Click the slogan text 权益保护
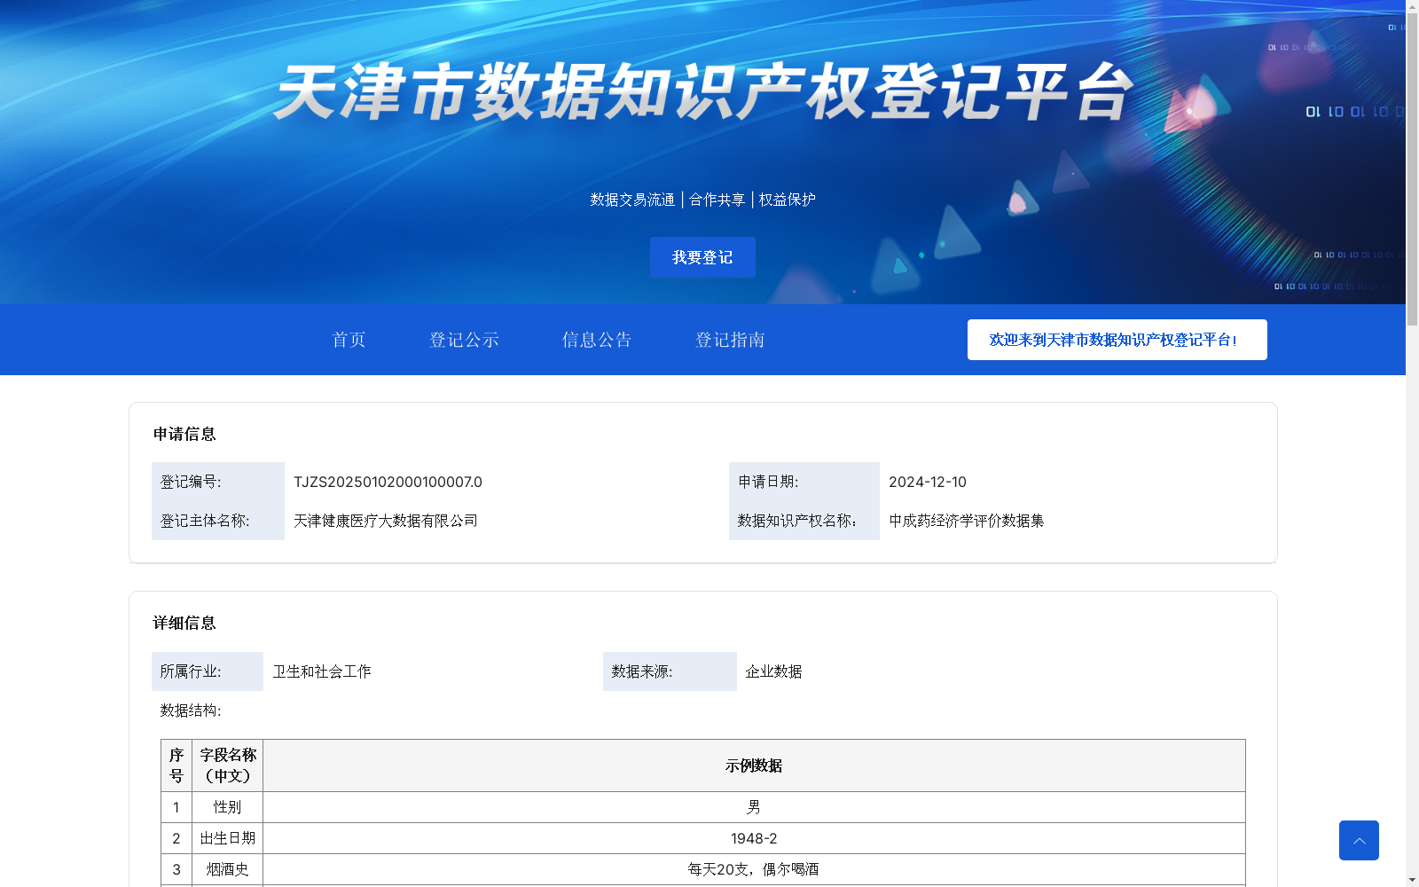Screen dimensions: 1419x887 click(788, 200)
